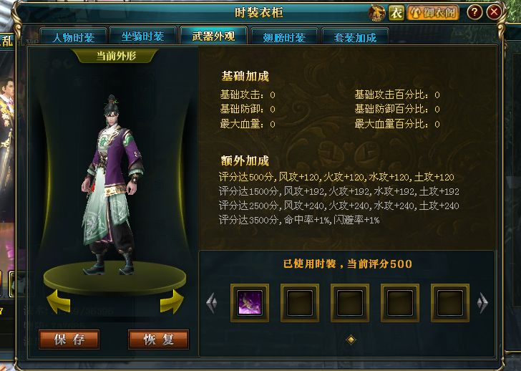Click the diamond page indicator dot
The image size is (521, 371).
[351, 339]
